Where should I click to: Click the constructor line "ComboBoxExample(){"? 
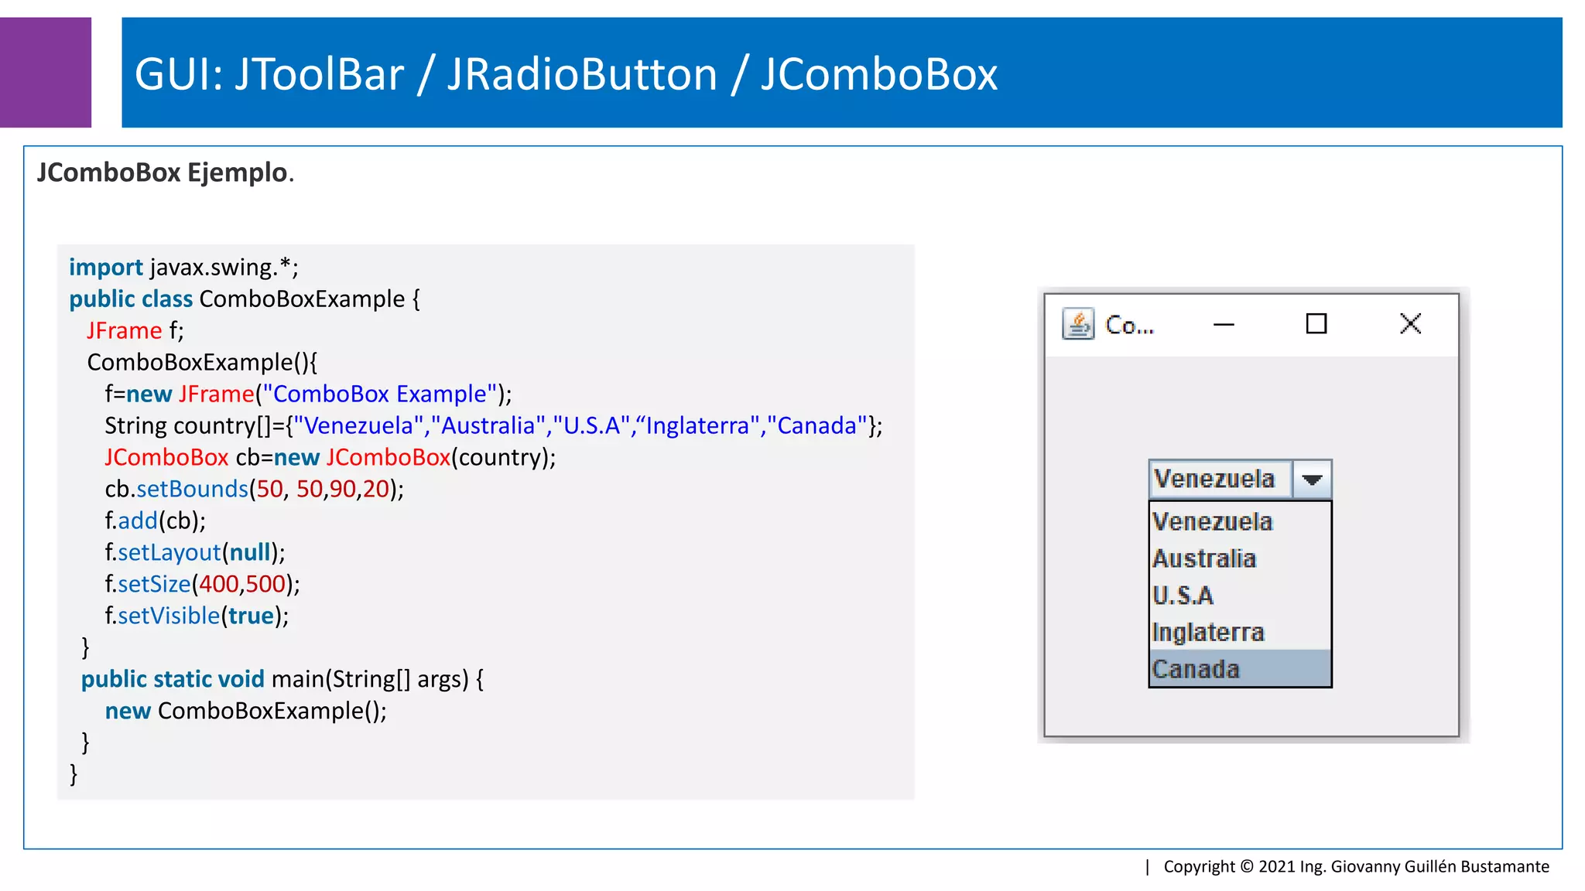pyautogui.click(x=202, y=362)
